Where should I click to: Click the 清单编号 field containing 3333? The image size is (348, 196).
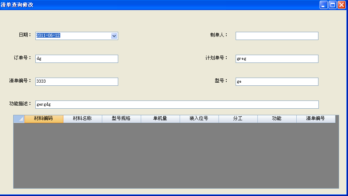[77, 82]
